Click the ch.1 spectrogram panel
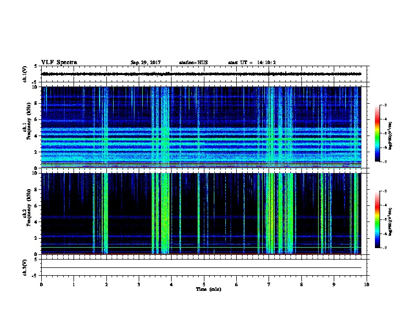Viewport: 413px width, 319px height. pos(201,127)
